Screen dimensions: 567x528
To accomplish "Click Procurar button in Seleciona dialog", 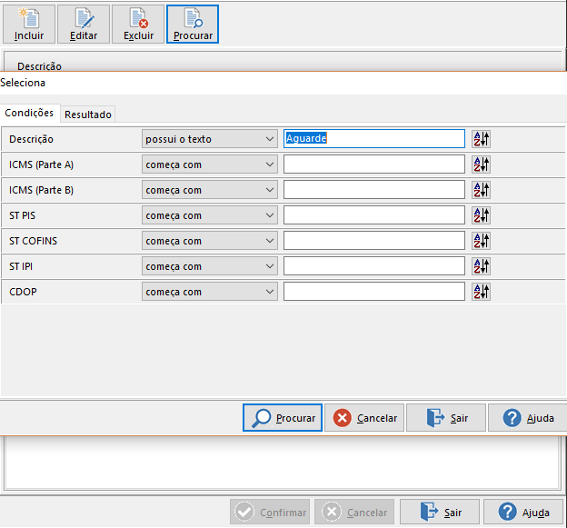I will pyautogui.click(x=283, y=418).
